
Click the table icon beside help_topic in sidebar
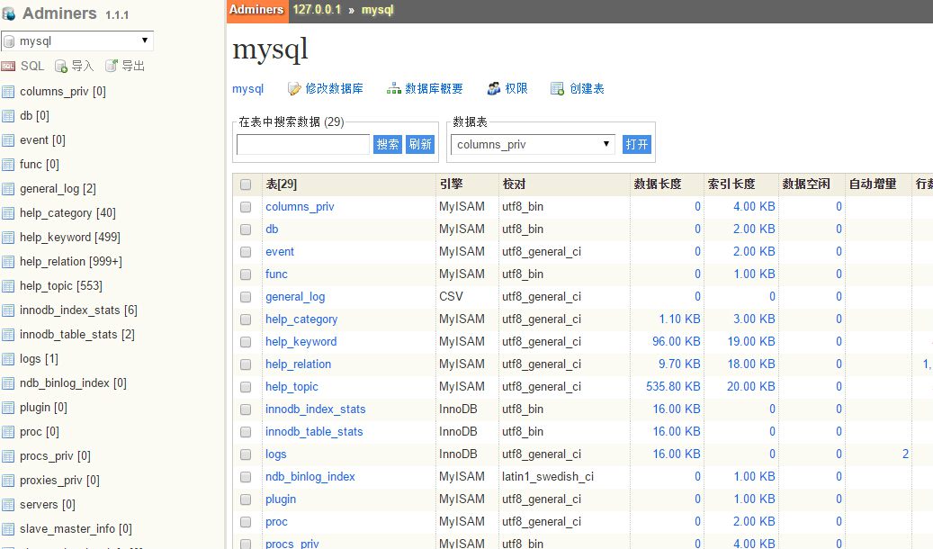8,286
